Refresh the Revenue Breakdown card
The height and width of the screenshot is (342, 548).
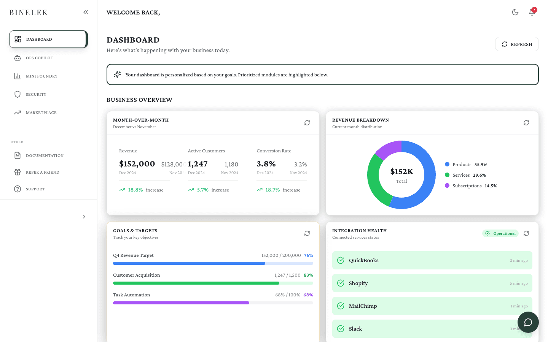tap(526, 123)
